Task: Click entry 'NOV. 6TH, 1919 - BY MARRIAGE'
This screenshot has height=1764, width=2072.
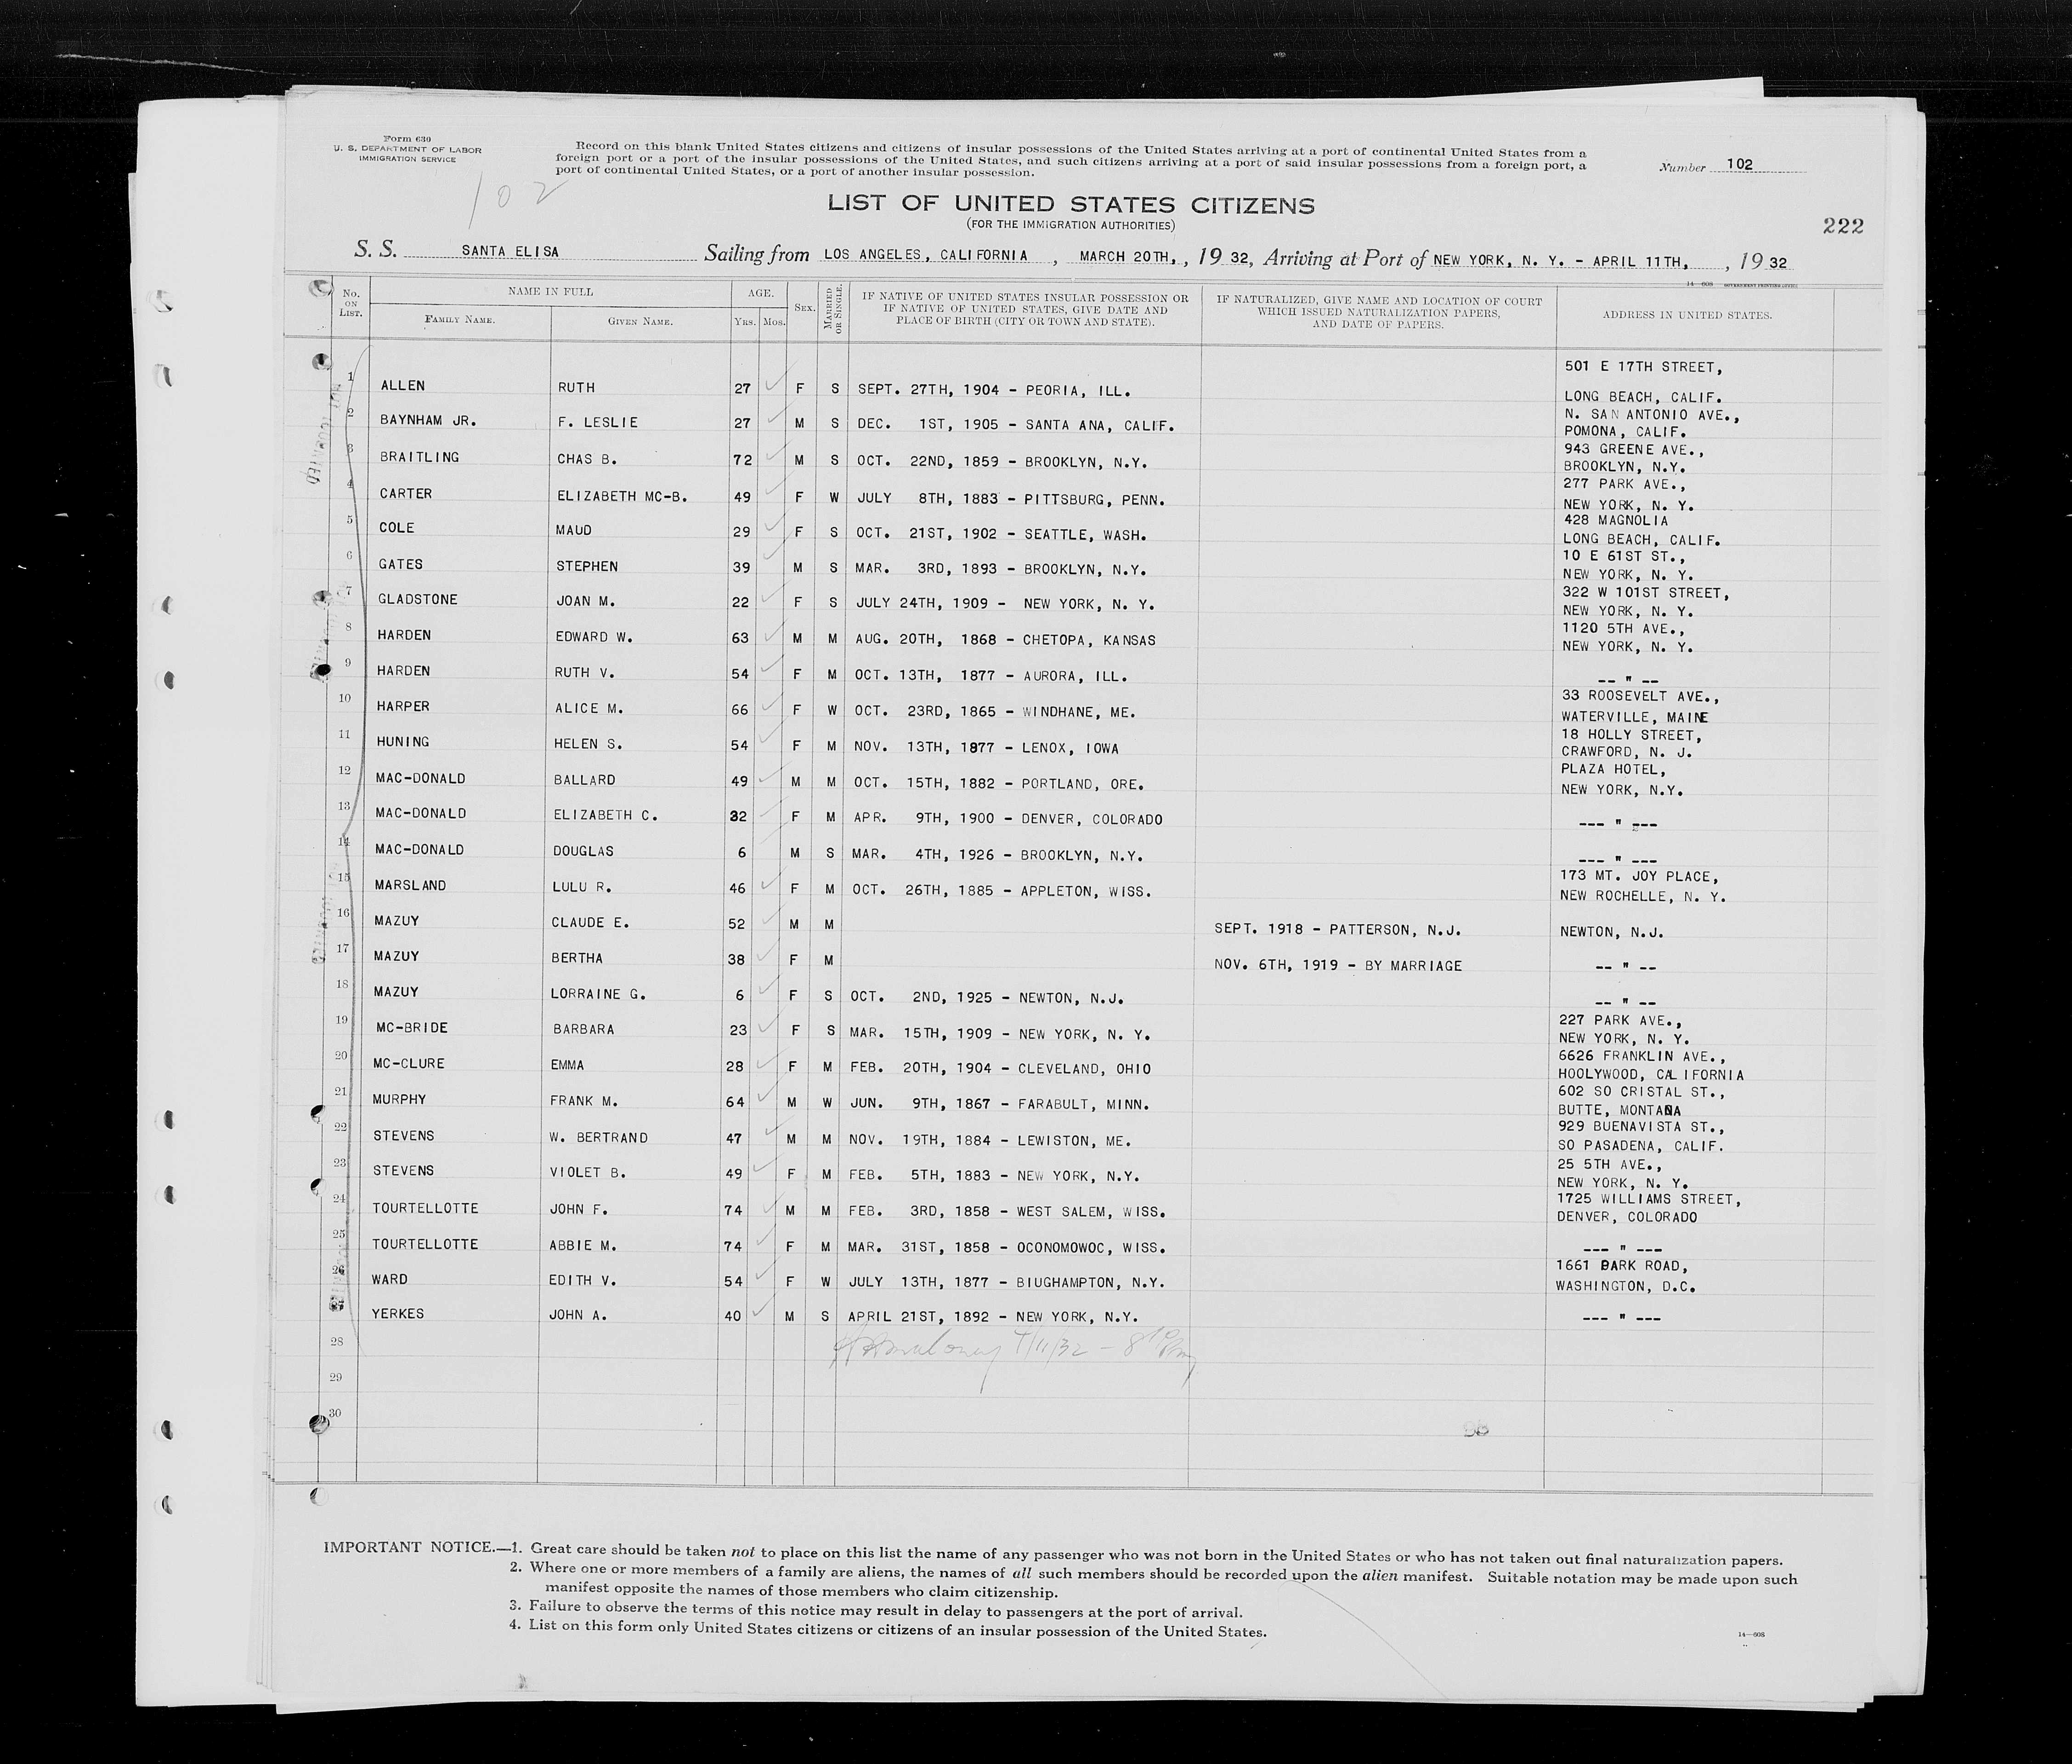Action: pos(1338,965)
